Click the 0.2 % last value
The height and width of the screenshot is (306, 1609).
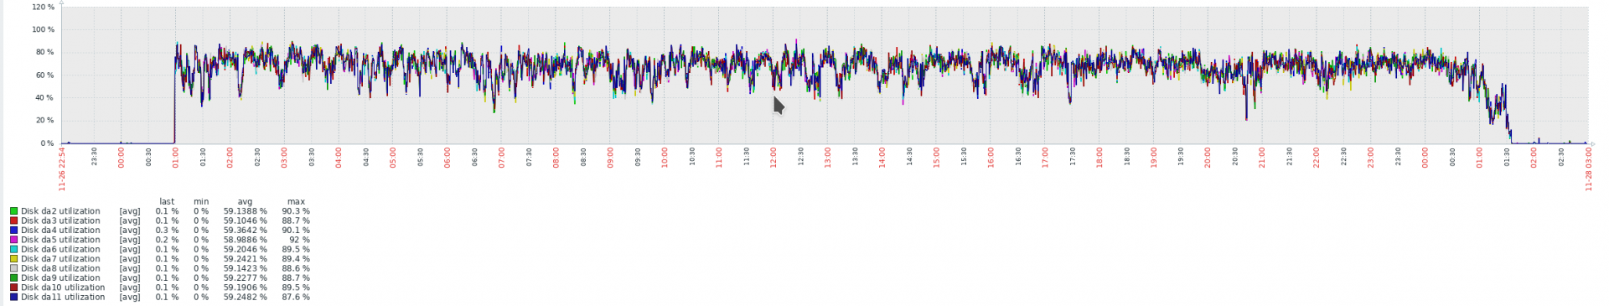click(167, 240)
